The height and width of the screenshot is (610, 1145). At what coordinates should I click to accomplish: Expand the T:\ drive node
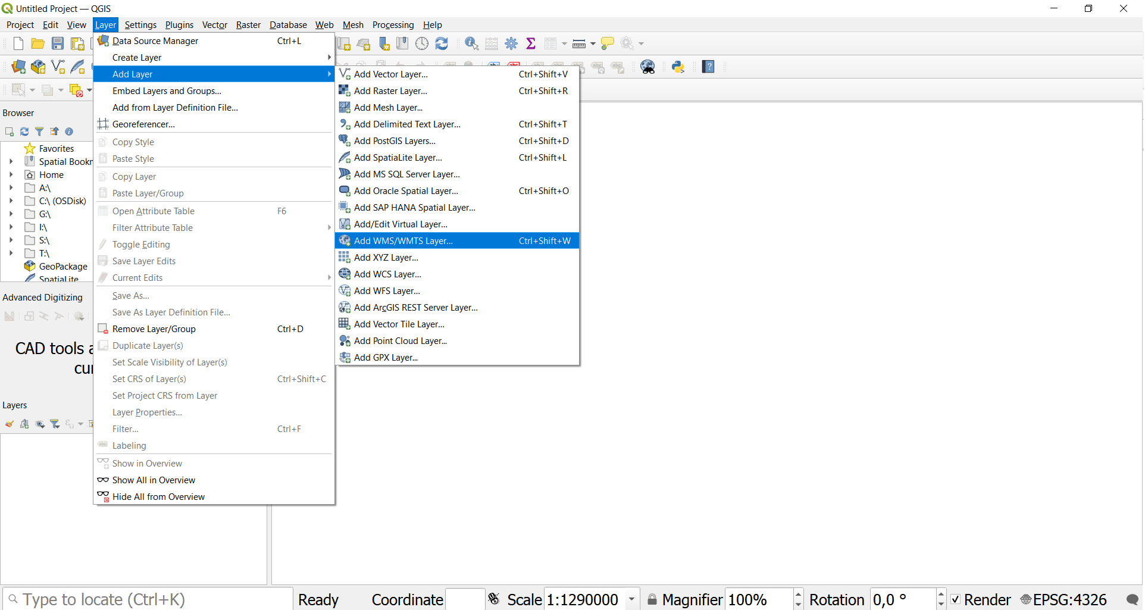click(11, 254)
